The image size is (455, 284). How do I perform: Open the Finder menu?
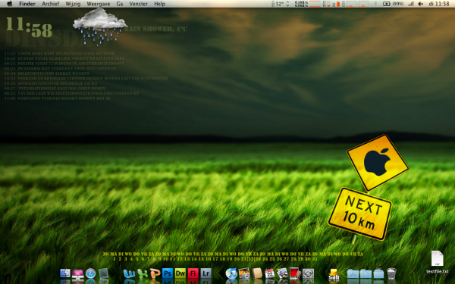[x=27, y=4]
